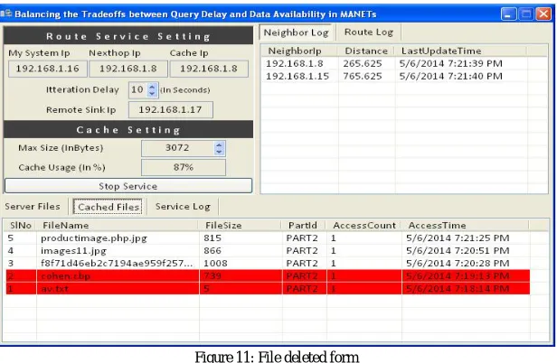557x363 pixels.
Task: Click the Stop Service button
Action: [128, 186]
